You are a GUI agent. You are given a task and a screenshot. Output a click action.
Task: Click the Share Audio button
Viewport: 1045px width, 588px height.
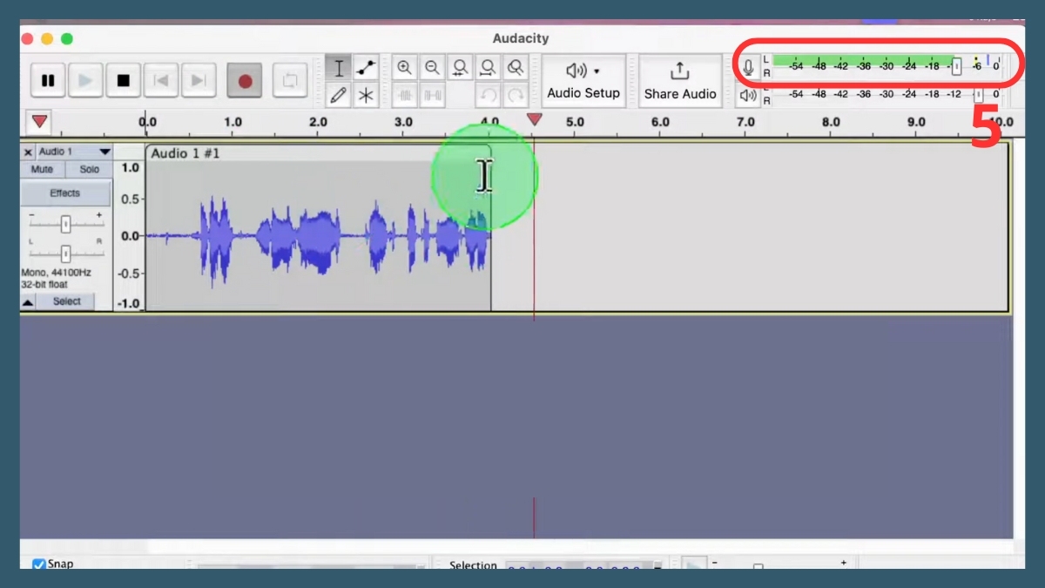click(679, 81)
